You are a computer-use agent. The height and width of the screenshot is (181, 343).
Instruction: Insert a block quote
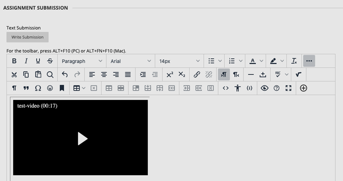point(26,88)
